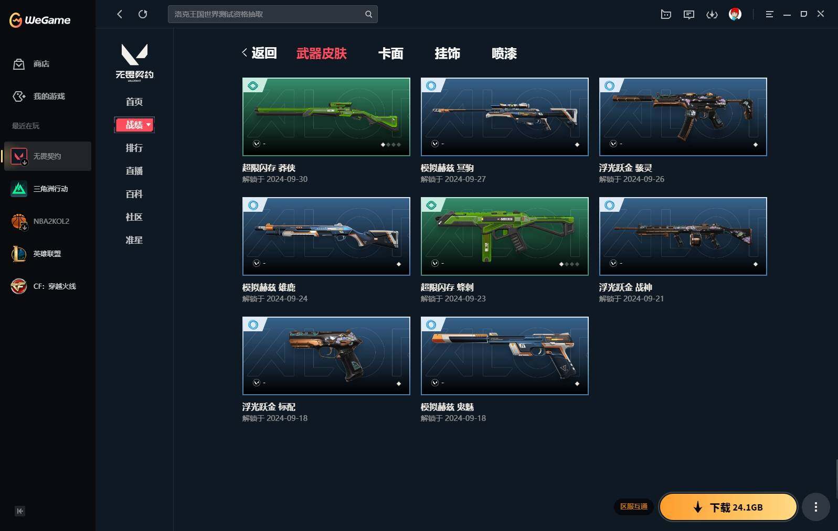Click the tier badge on 浮光跃金 标配

253,324
